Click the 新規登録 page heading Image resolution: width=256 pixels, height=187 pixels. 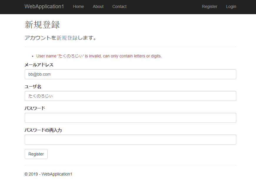tap(42, 25)
